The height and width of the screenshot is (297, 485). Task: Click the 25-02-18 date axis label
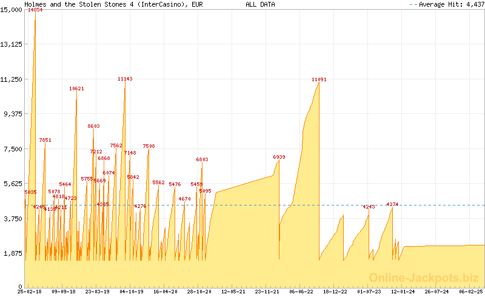click(29, 292)
